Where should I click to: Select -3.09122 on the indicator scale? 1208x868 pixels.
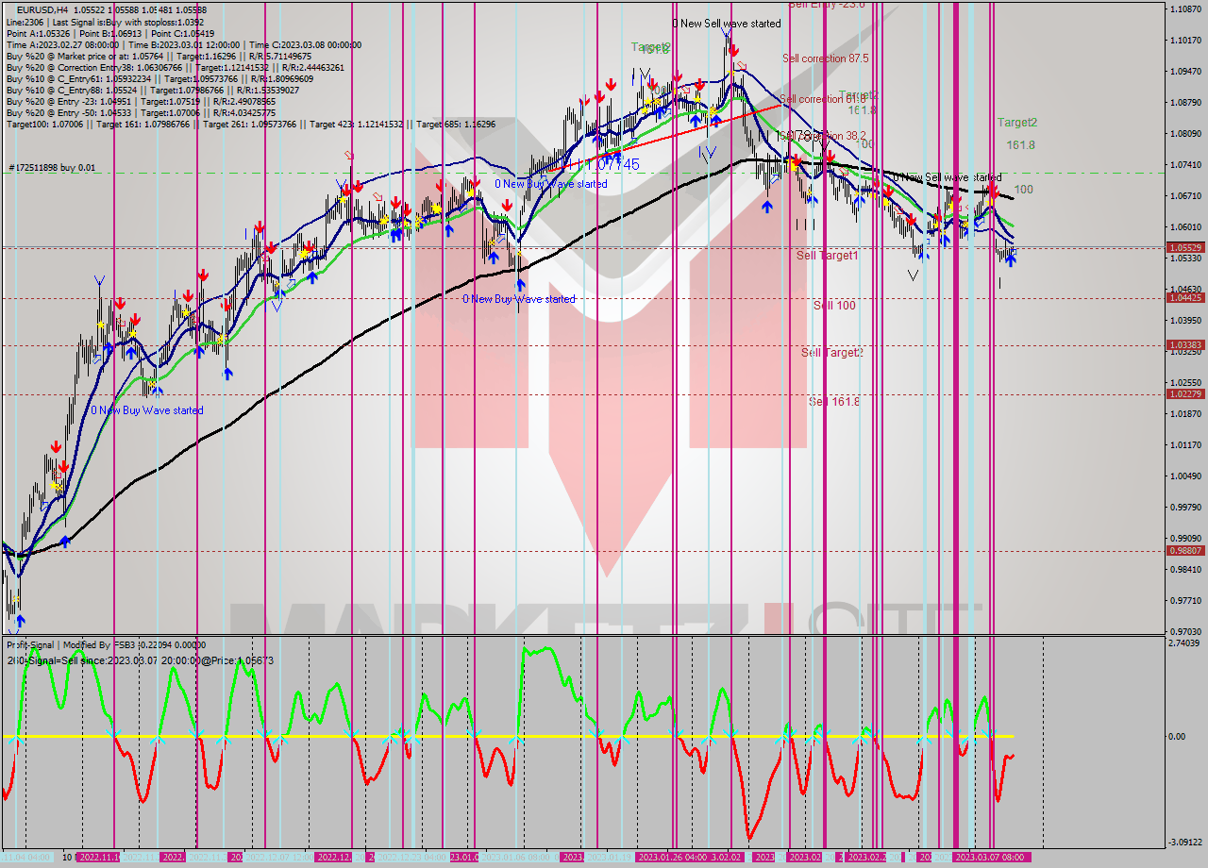[x=1186, y=843]
